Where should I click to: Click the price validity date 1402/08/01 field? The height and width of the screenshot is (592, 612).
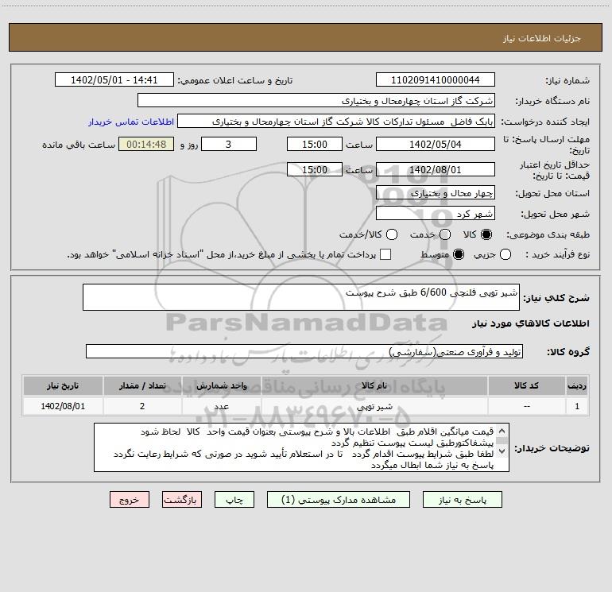436,169
